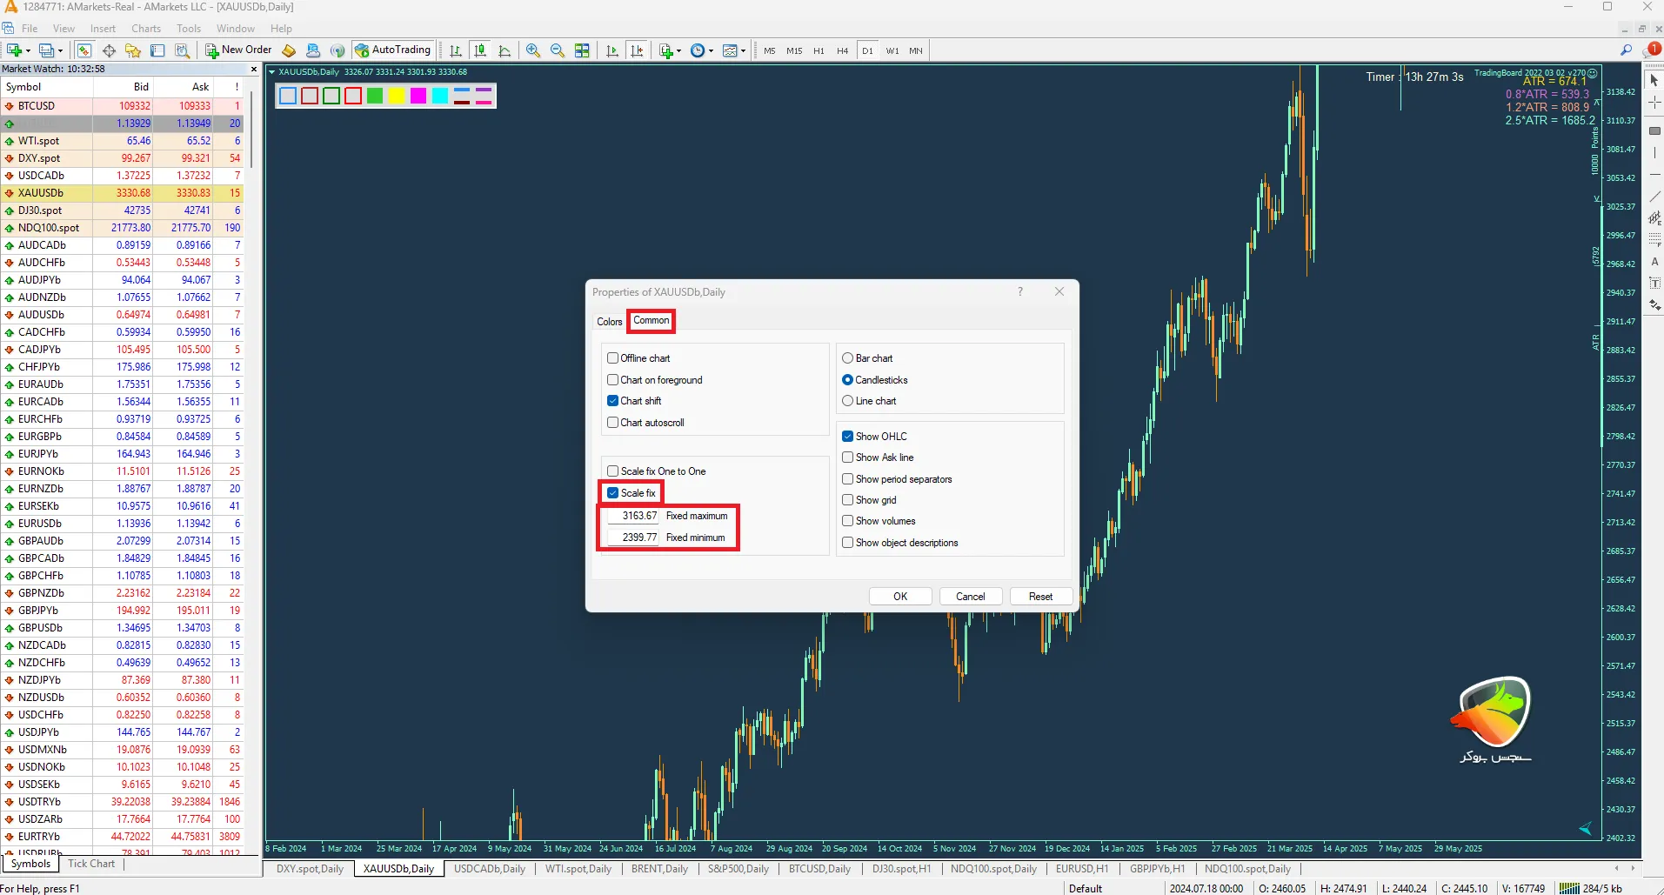Check the Chart autoscroll option
This screenshot has width=1664, height=895.
(613, 423)
